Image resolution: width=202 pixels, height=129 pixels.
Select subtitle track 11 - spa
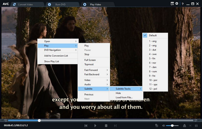click(x=155, y=84)
